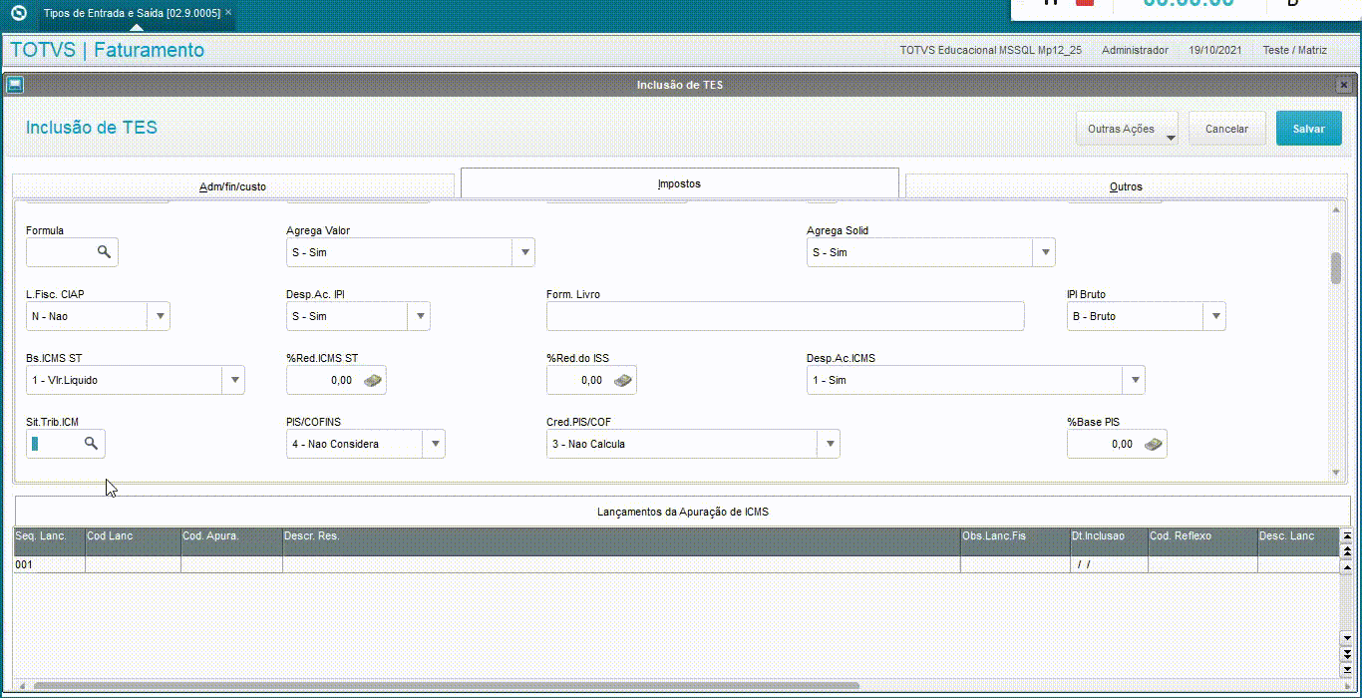This screenshot has width=1362, height=698.
Task: Click the empty date cell in grid
Action: coord(1109,564)
